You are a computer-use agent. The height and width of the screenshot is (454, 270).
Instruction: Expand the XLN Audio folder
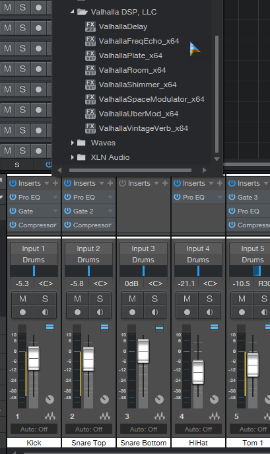pos(73,157)
